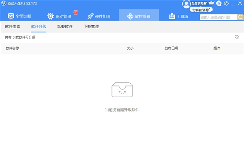Click the 会员享特权 link
This screenshot has width=244, height=162.
point(199,4)
